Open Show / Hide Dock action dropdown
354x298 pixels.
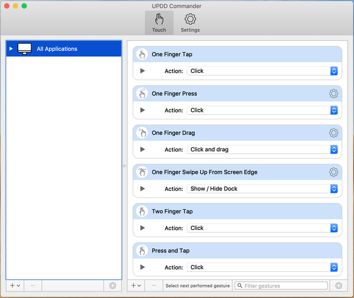tap(262, 189)
